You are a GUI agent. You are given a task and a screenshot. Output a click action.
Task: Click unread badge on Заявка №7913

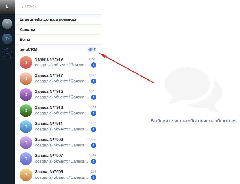94,113
